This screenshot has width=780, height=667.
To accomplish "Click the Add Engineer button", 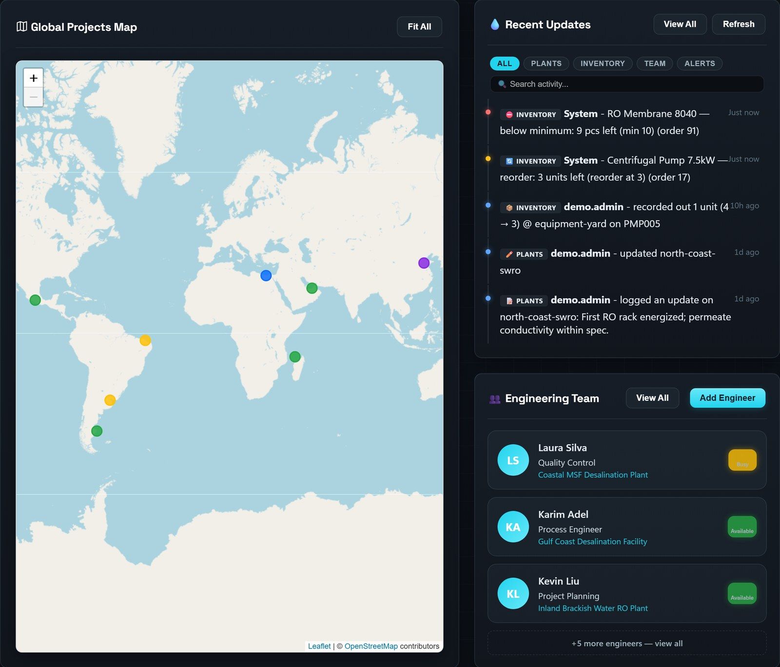I will 727,398.
